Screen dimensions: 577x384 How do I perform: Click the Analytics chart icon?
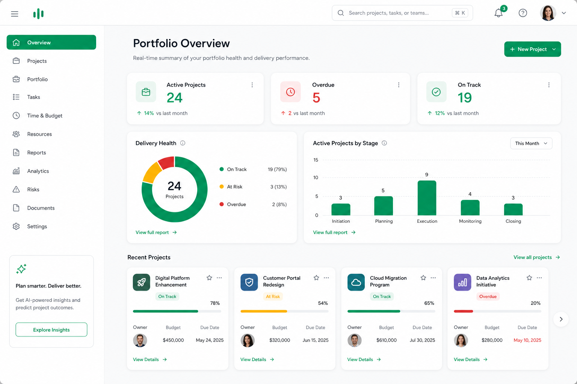pyautogui.click(x=16, y=171)
